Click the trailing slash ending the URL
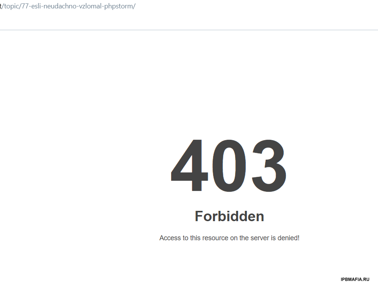Screen dimensions: 378x288 click(x=134, y=6)
